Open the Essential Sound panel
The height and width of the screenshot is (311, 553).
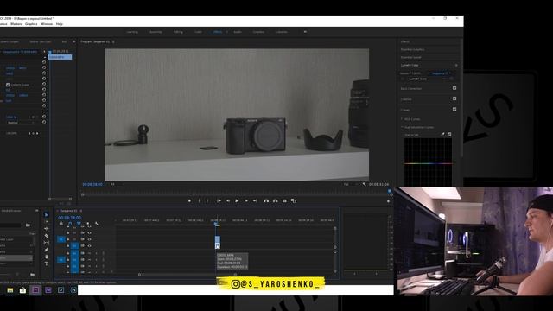(x=411, y=57)
